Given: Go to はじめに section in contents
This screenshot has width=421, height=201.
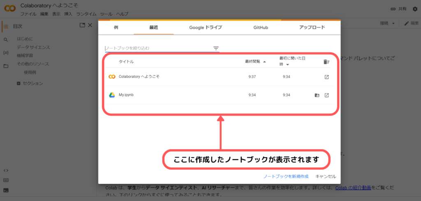Looking at the screenshot, I should click(x=25, y=39).
